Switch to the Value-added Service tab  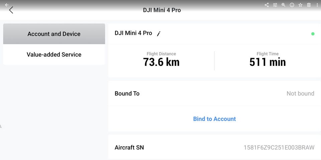coord(54,54)
